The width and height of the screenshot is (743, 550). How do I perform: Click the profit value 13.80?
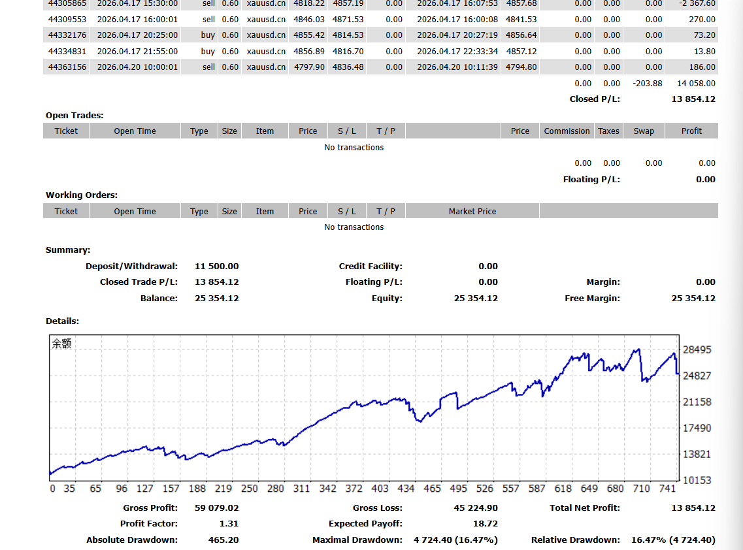click(x=704, y=51)
